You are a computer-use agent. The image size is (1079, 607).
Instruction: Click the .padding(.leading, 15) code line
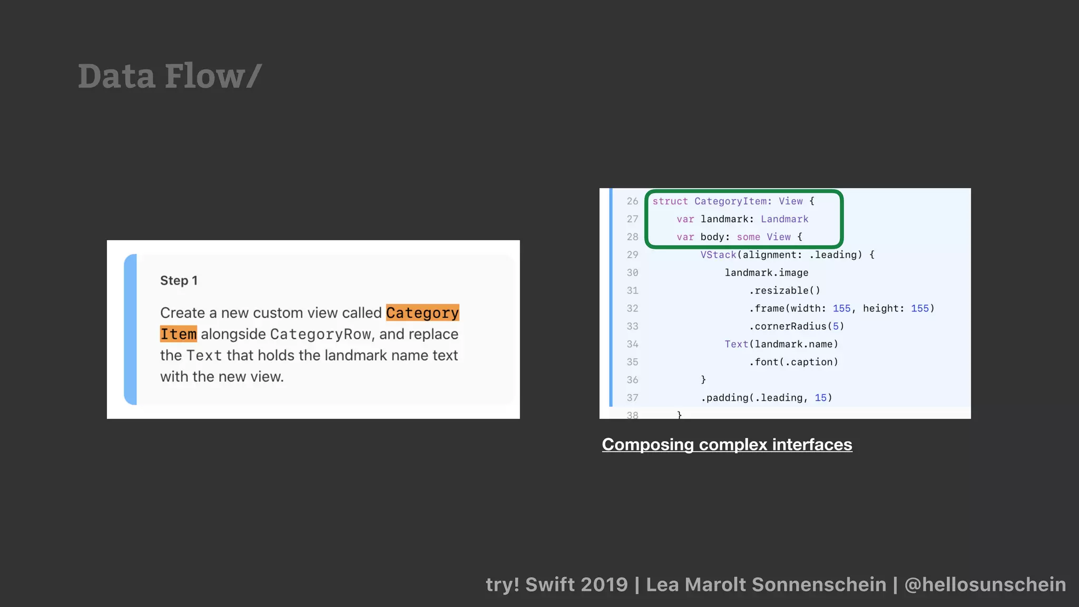766,398
